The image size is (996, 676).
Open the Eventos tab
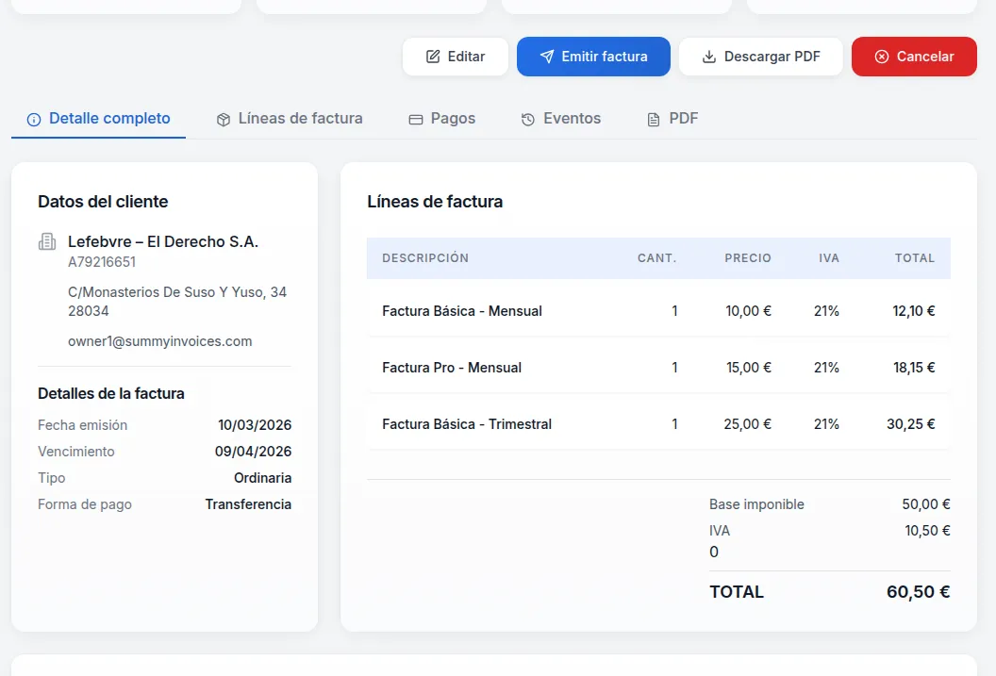point(571,119)
